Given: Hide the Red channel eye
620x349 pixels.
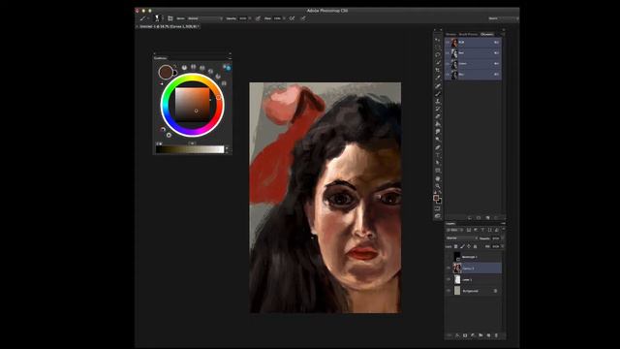Looking at the screenshot, I should click(x=448, y=52).
